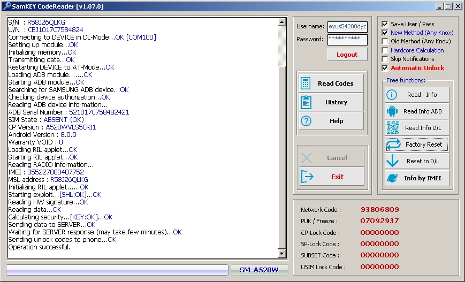The width and height of the screenshot is (465, 282).
Task: Click the SIM State ABSENT (OK) value
Action: pos(64,119)
